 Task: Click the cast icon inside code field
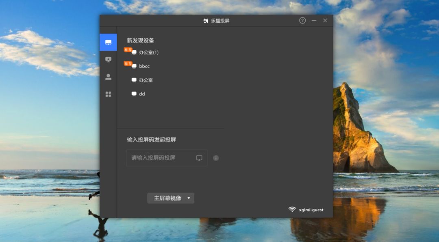(199, 158)
